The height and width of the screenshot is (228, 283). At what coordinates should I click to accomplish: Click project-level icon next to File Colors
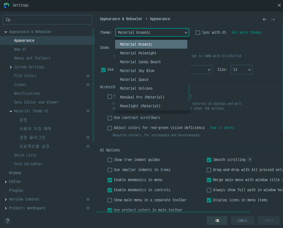click(x=88, y=76)
